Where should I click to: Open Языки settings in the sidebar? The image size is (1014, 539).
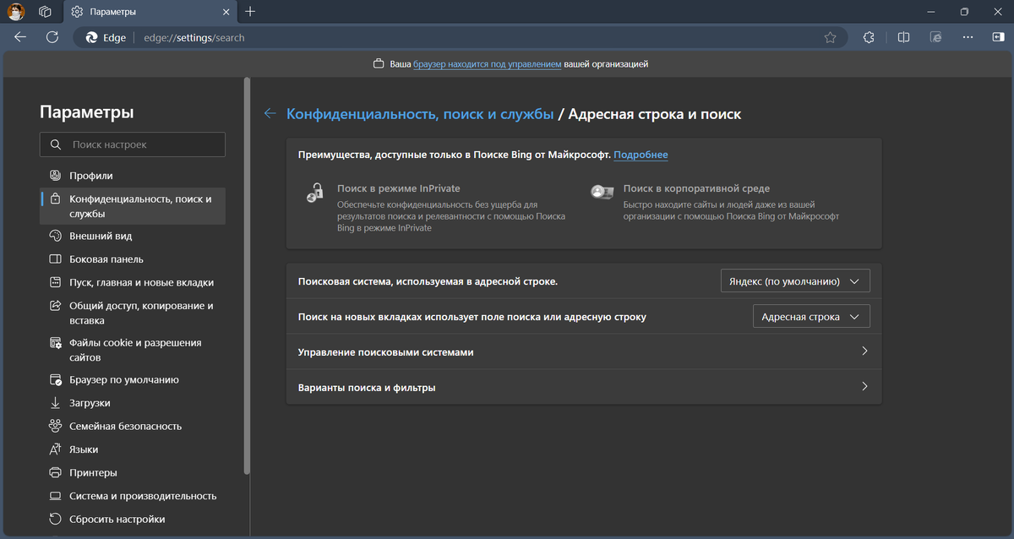[89, 449]
